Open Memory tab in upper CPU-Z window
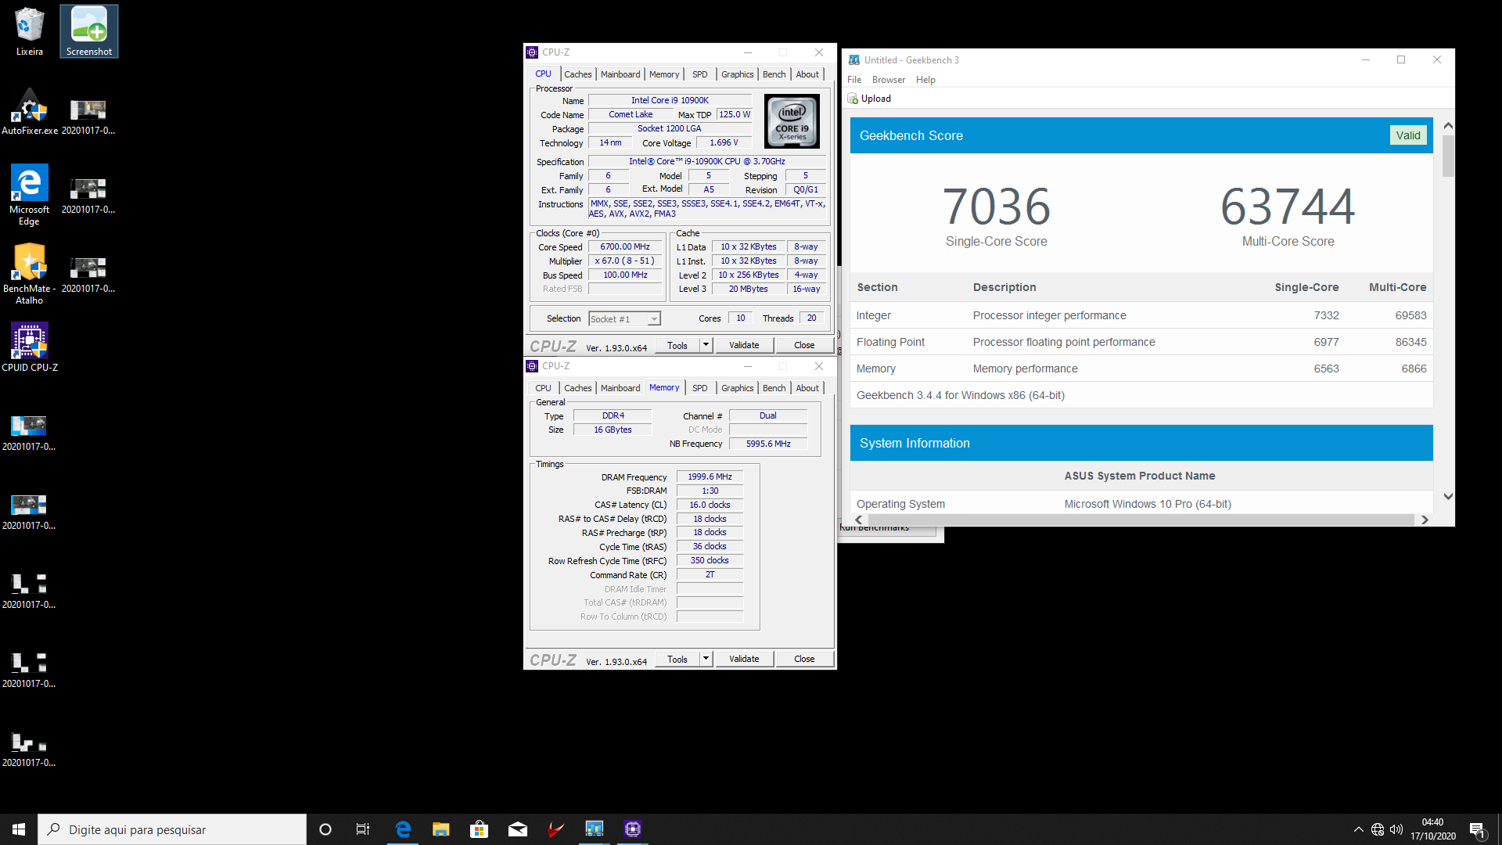Image resolution: width=1502 pixels, height=845 pixels. pos(664,74)
